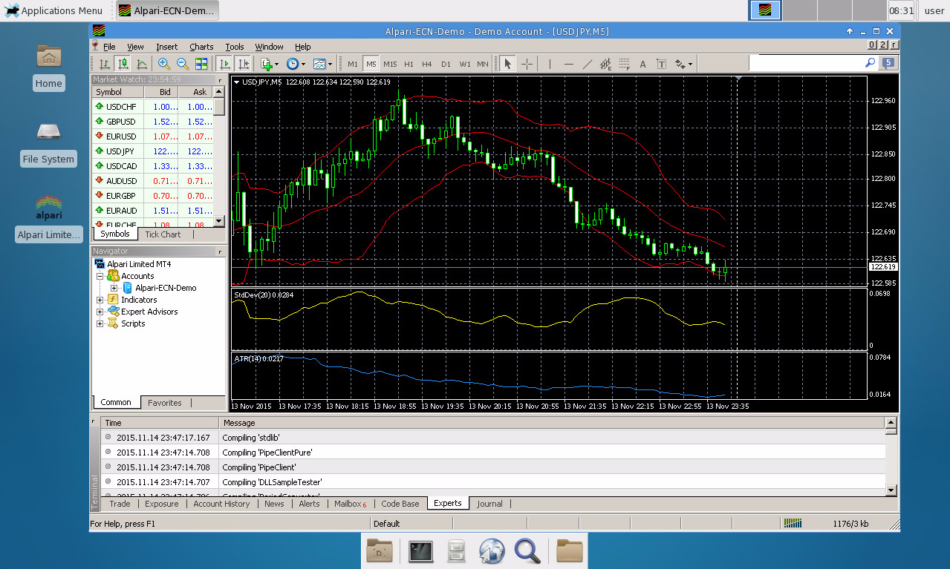Open the Journal terminal tab
The width and height of the screenshot is (950, 569).
(x=489, y=504)
